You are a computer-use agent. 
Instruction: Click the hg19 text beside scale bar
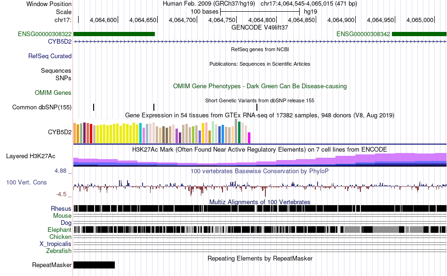click(x=311, y=12)
